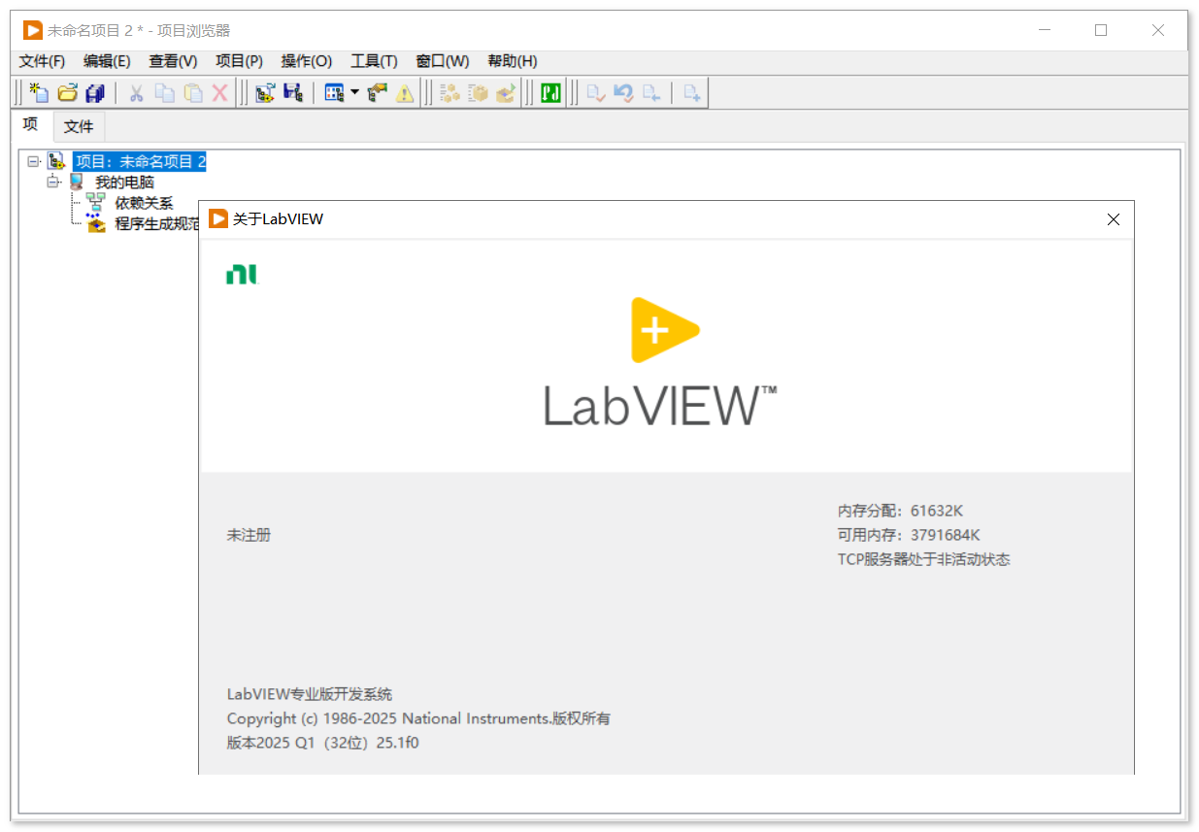Viewport: 1199px width, 832px height.
Task: Click the source control Get Latest icon
Action: [x=651, y=93]
